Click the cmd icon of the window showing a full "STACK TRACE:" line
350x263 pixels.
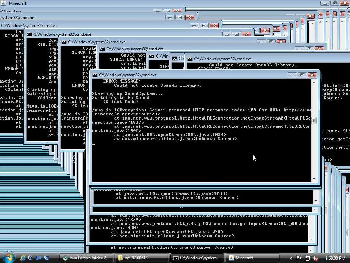[x=102, y=49]
